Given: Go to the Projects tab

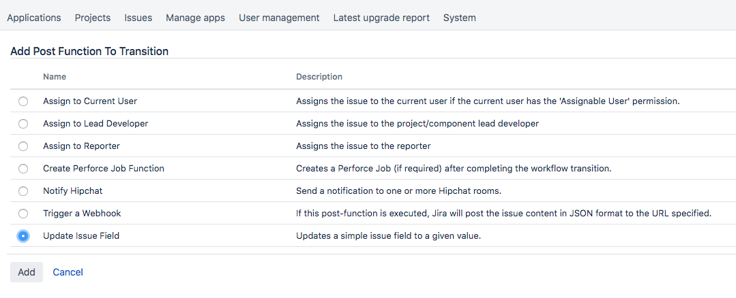Looking at the screenshot, I should click(93, 18).
